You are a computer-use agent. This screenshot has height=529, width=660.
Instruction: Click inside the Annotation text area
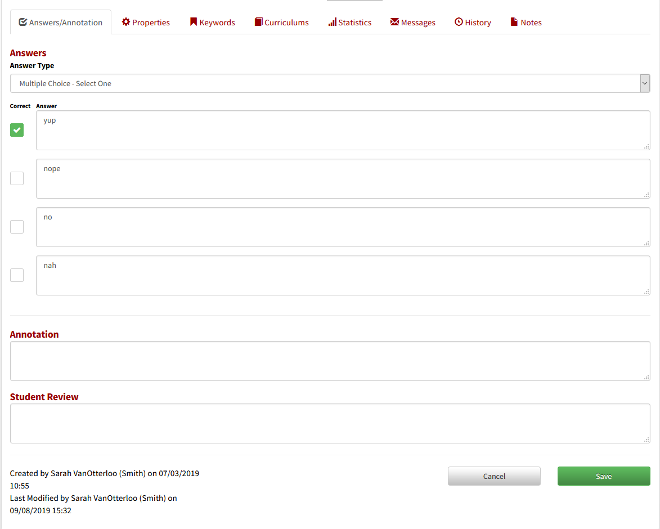[x=330, y=361]
